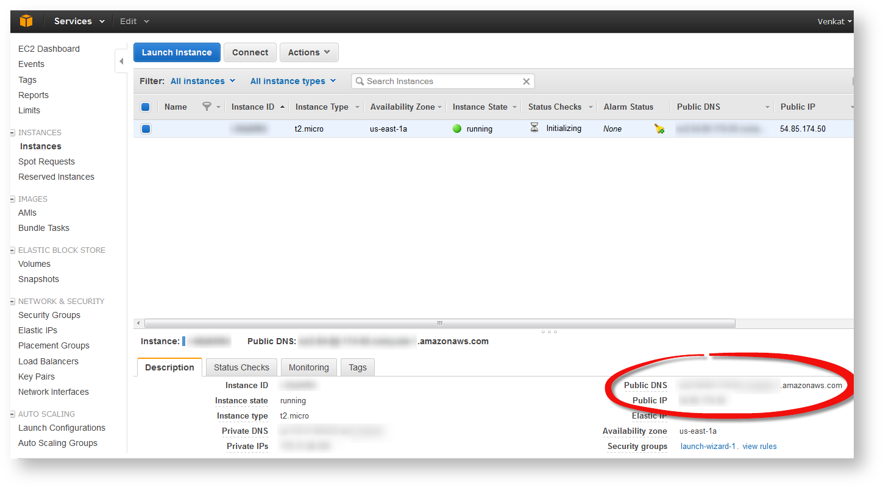Image resolution: width=883 pixels, height=488 pixels.
Task: Navigate to Key Pairs in the sidebar
Action: point(36,377)
